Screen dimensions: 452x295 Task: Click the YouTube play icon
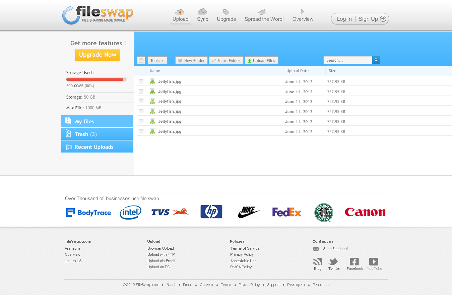(x=374, y=262)
